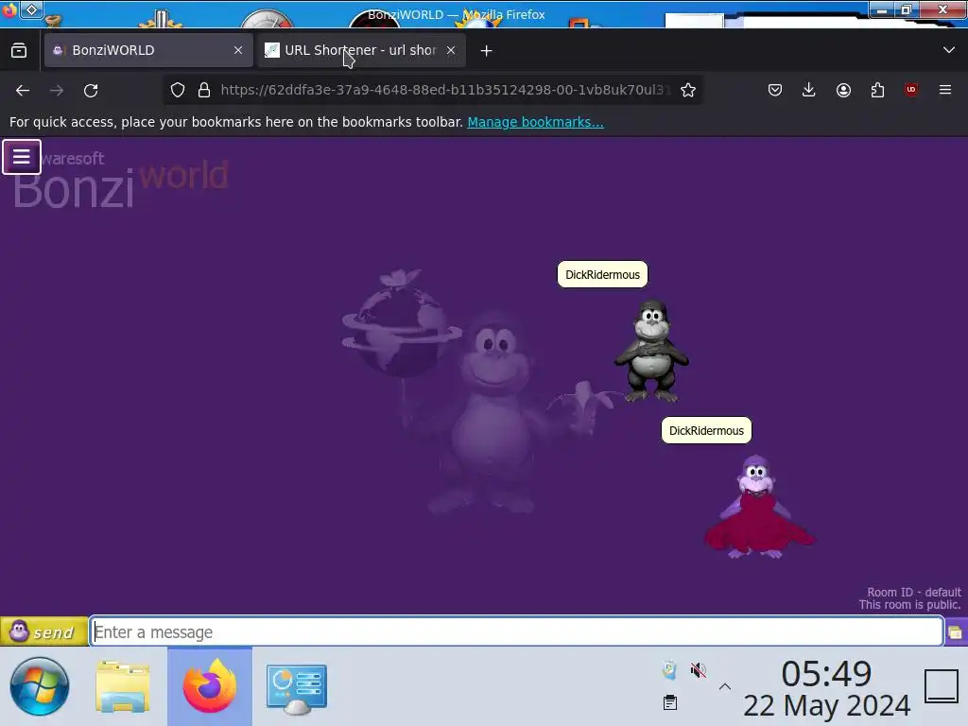The width and height of the screenshot is (968, 726).
Task: Select the Firefox taskbar icon
Action: point(210,686)
